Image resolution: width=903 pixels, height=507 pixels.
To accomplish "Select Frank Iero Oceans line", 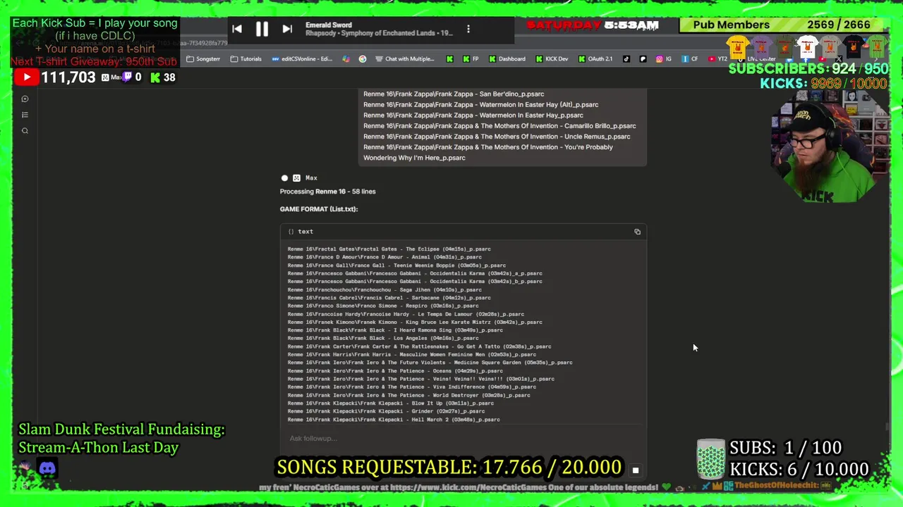I will 395,371.
